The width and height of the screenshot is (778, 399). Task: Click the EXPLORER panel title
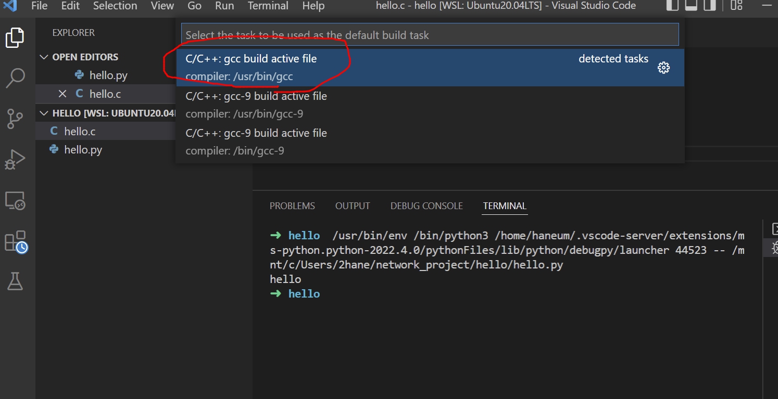pos(73,33)
